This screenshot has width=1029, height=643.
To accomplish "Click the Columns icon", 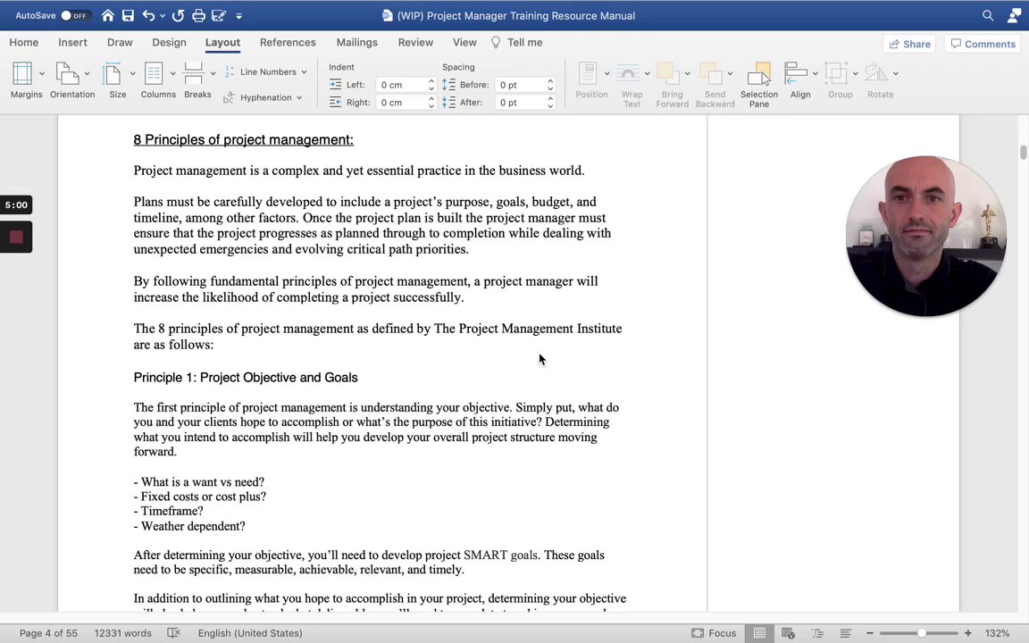I will [154, 73].
